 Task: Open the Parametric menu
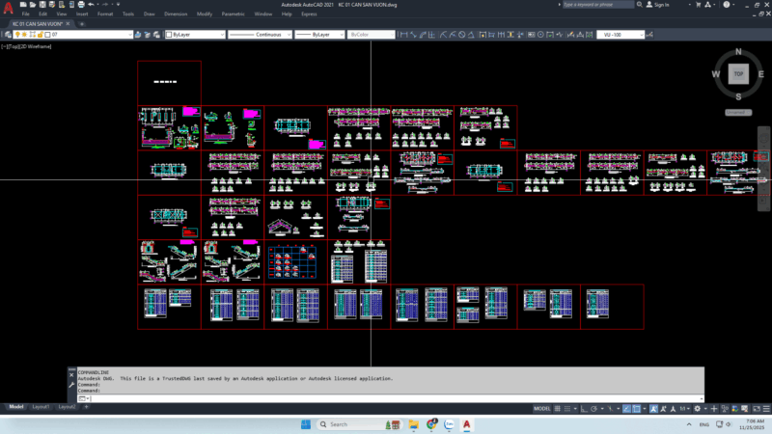[x=233, y=14]
